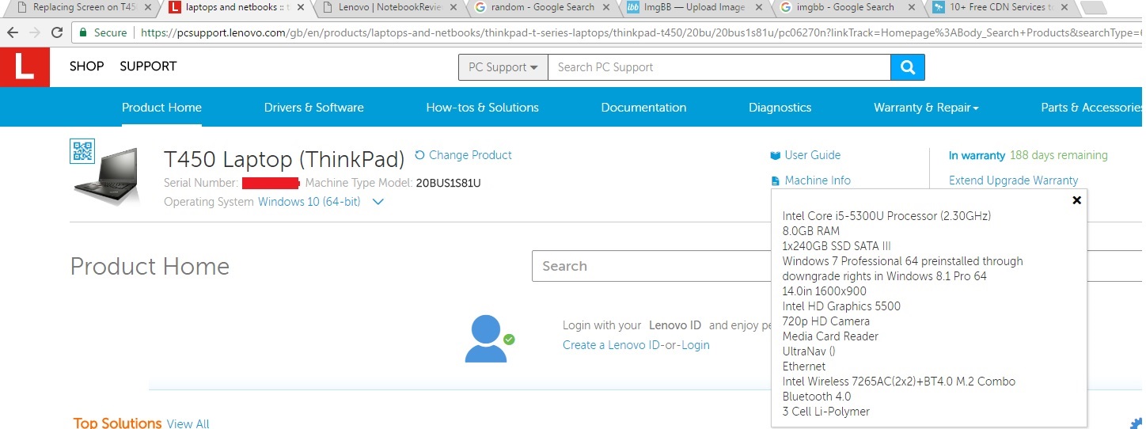Reload the page with the refresh button
The image size is (1146, 429).
pos(57,33)
